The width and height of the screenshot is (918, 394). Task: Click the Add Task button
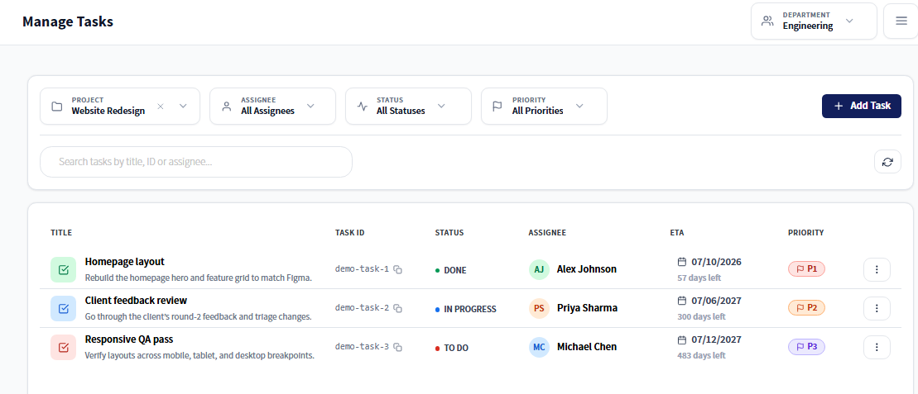click(861, 106)
